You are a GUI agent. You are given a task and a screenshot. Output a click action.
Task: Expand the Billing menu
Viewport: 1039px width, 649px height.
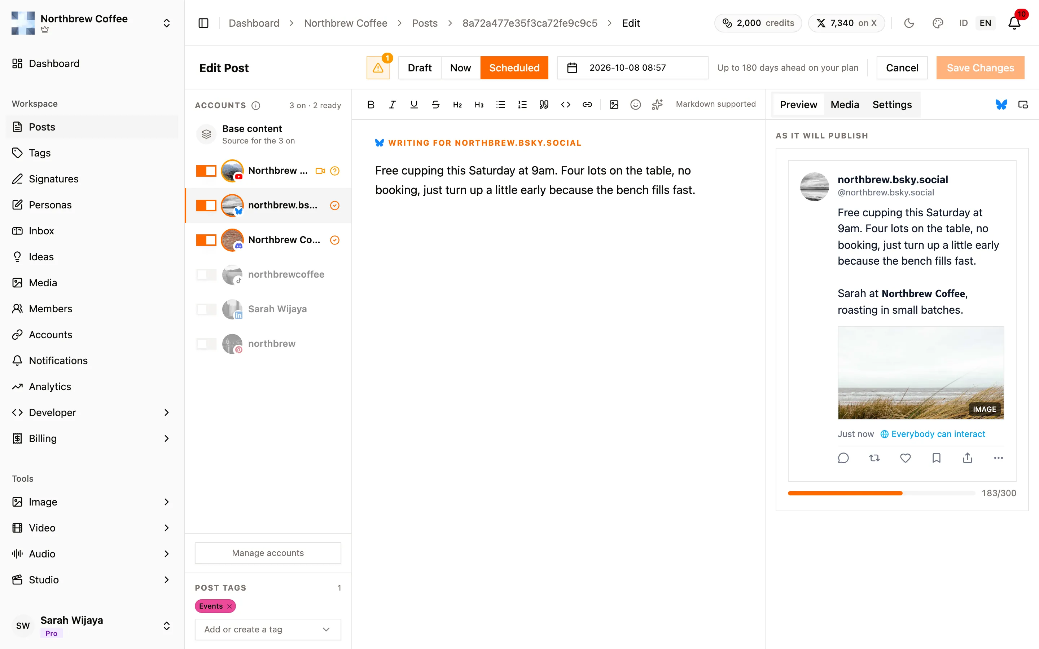92,438
